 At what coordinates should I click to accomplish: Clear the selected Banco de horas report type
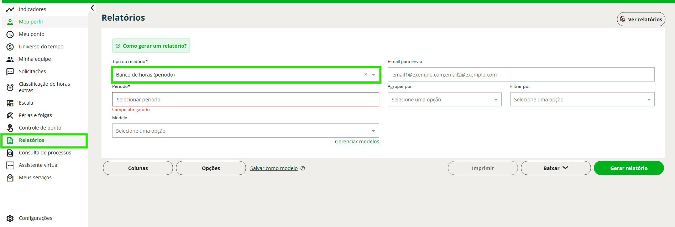click(365, 74)
